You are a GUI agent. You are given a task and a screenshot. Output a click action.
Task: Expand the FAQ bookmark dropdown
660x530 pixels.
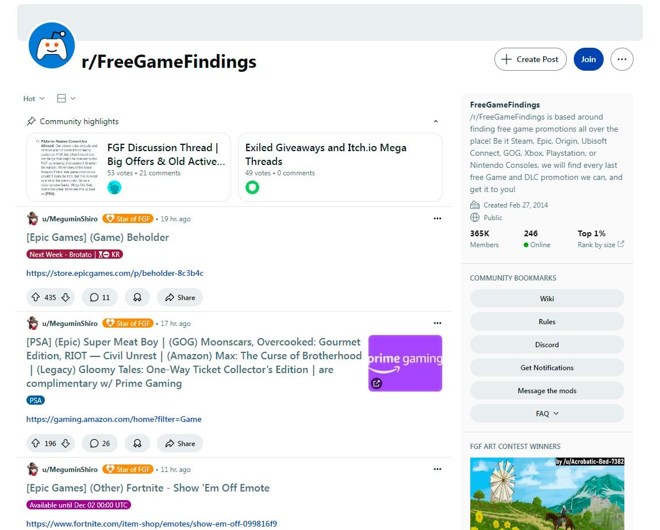pyautogui.click(x=546, y=413)
